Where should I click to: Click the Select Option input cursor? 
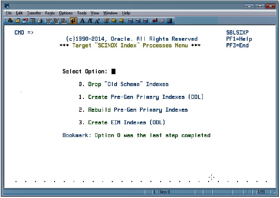click(113, 71)
